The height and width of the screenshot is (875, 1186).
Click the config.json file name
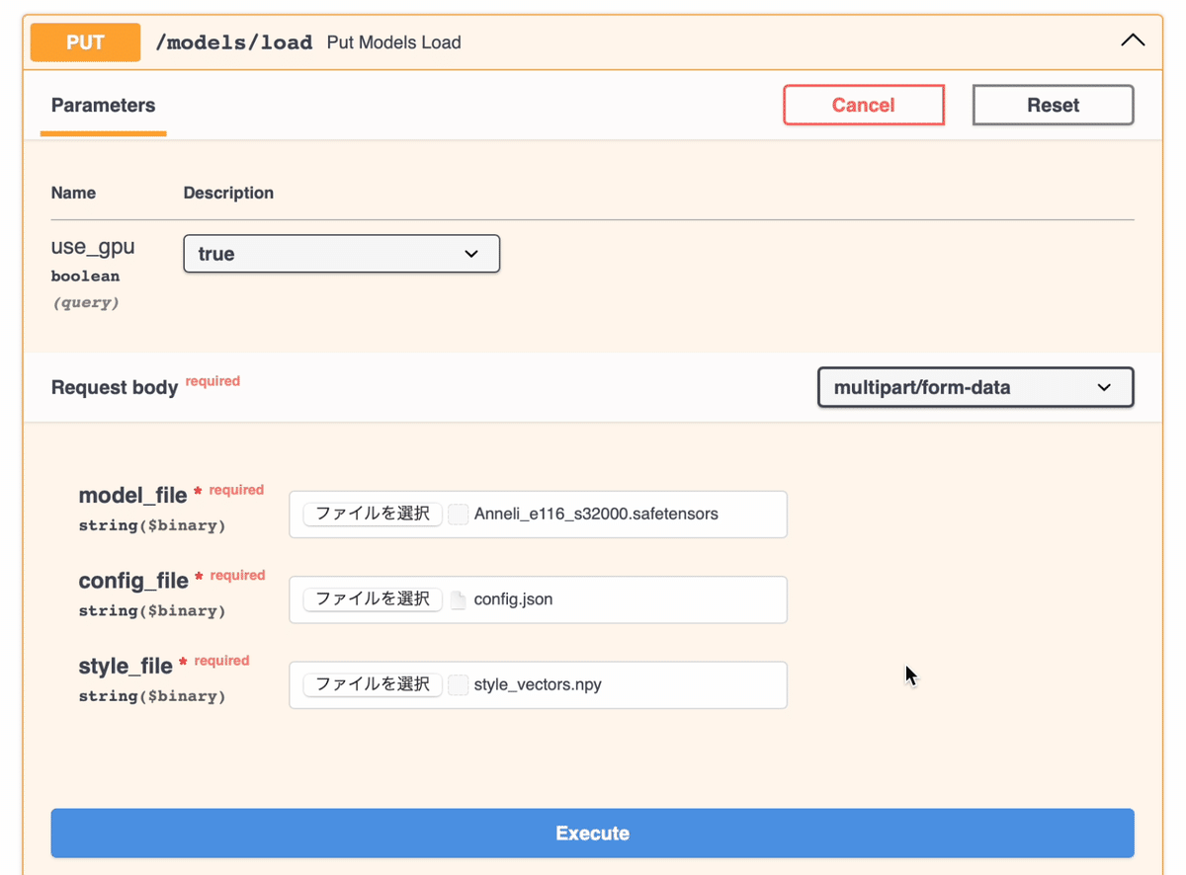click(513, 598)
